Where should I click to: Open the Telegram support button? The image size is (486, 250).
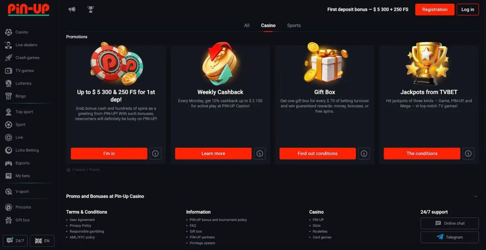click(449, 237)
